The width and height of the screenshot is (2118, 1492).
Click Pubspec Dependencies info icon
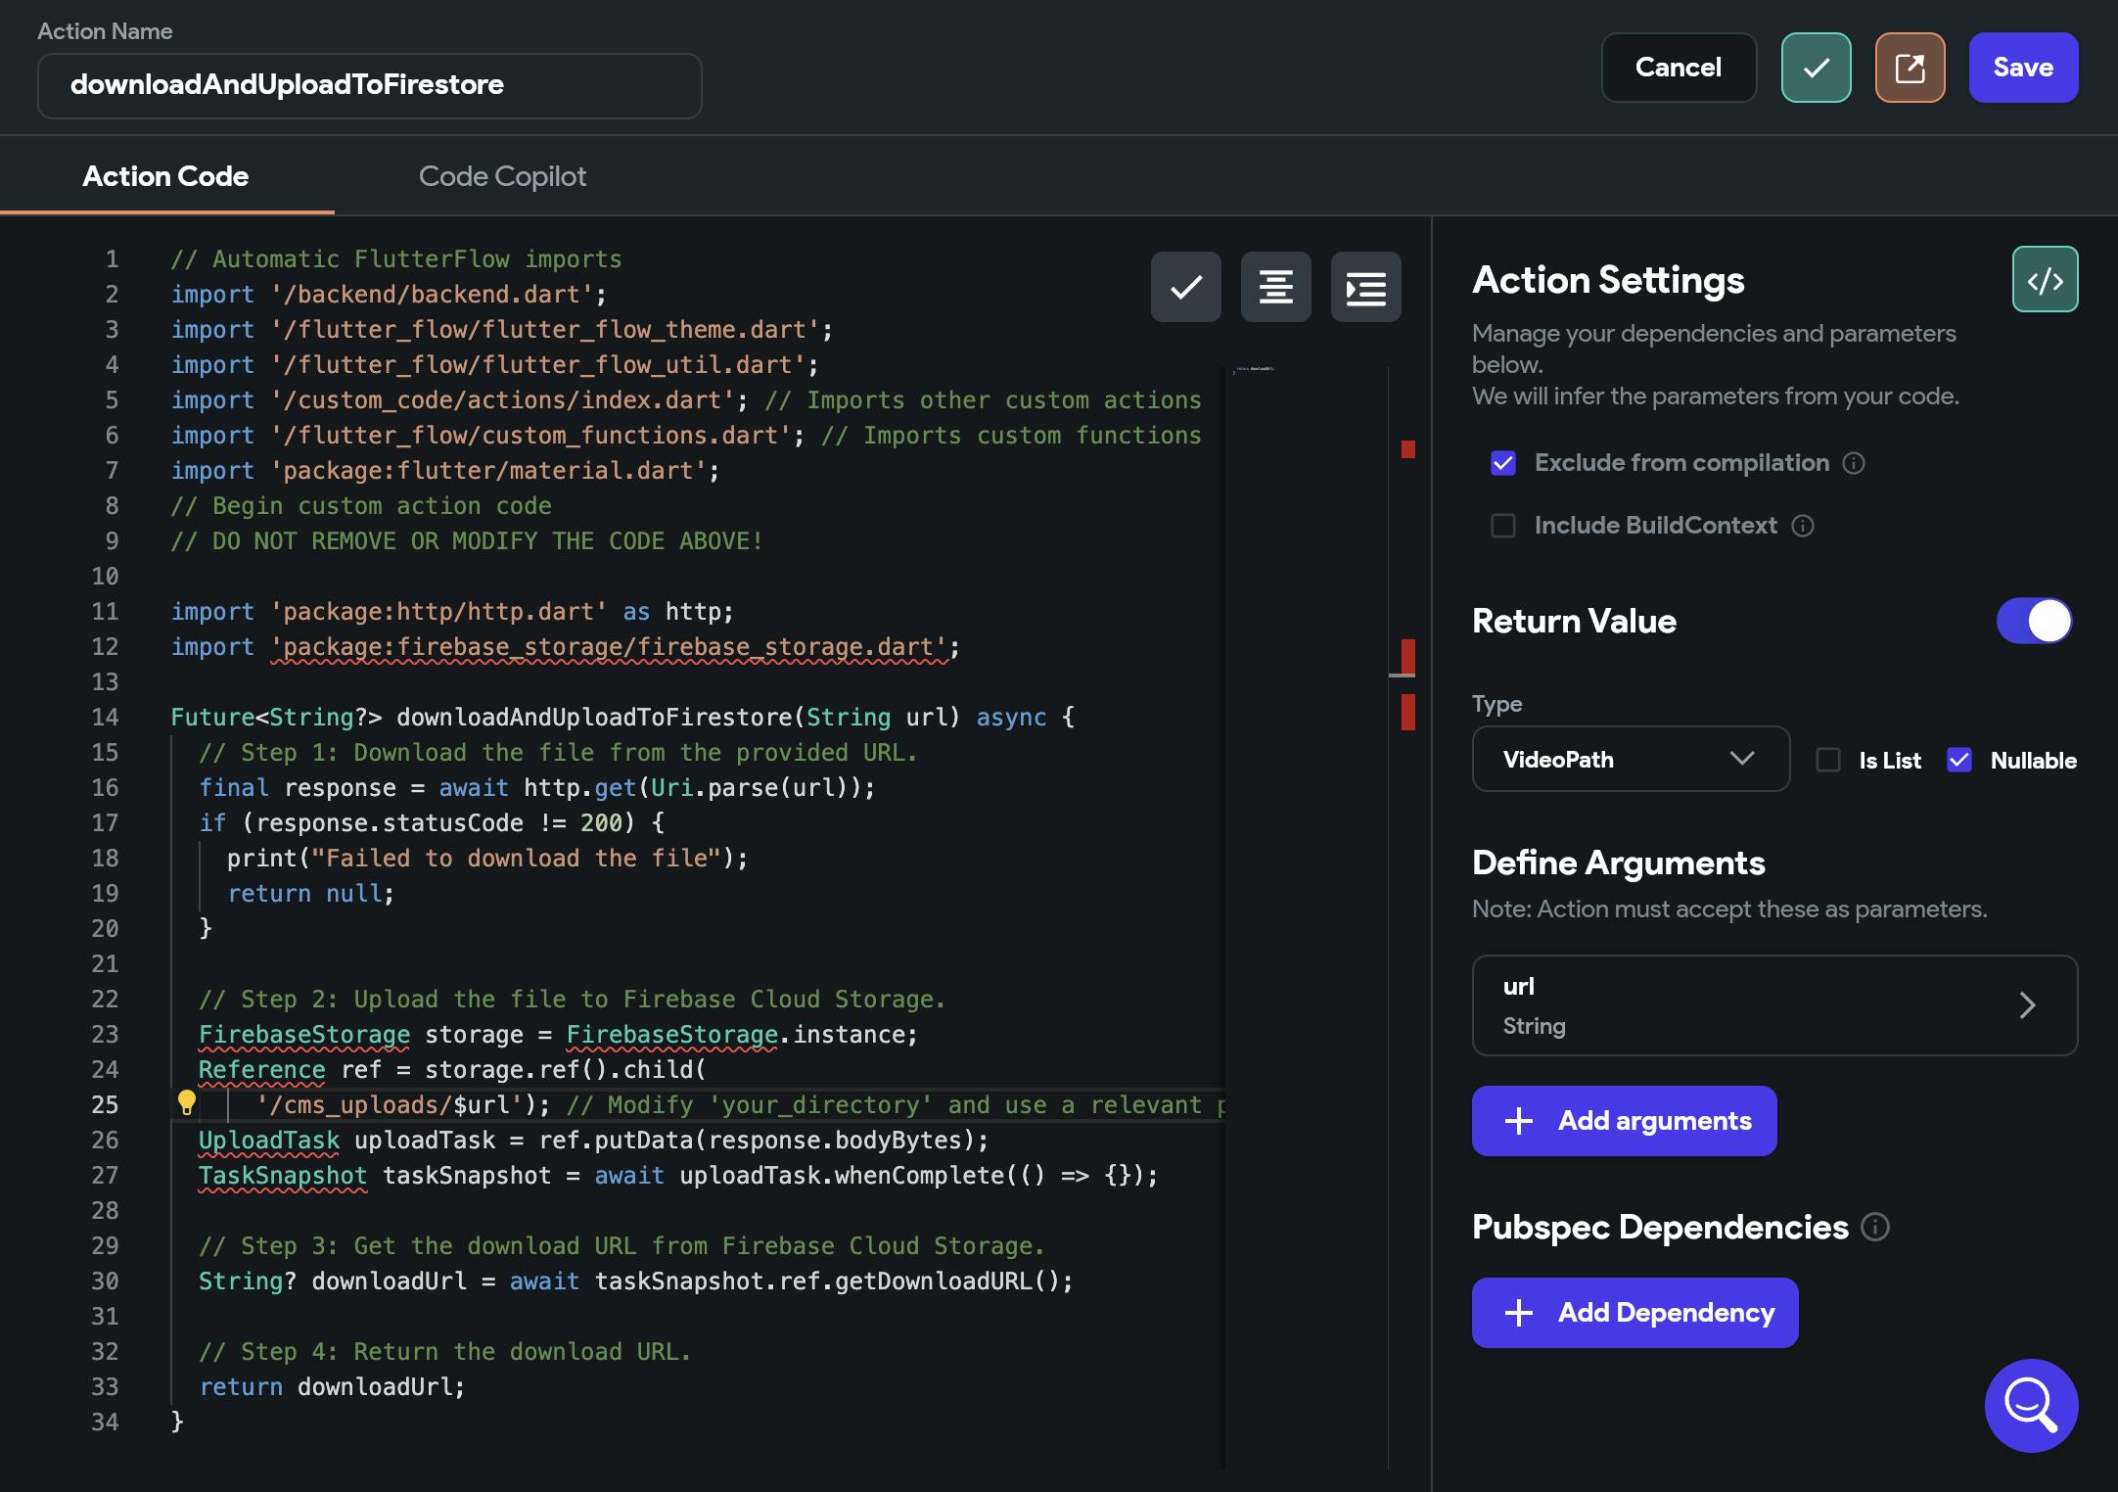tap(1874, 1227)
